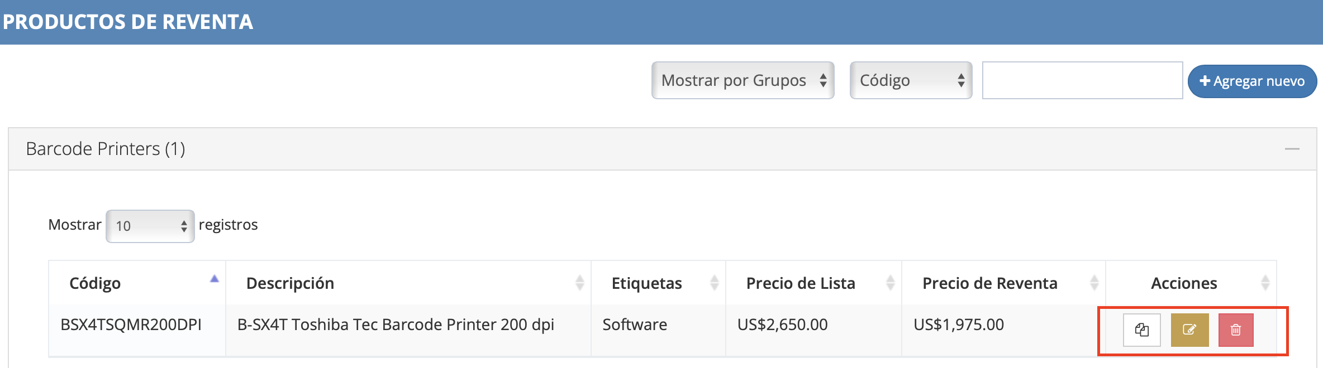This screenshot has width=1323, height=368.
Task: Click the Barcode Printers (1) group title
Action: (x=106, y=149)
